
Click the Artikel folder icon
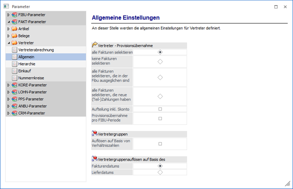tap(15, 29)
